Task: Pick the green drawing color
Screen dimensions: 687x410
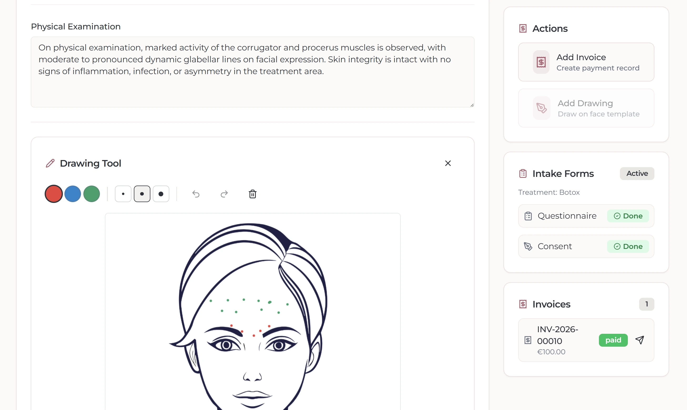Action: point(91,194)
